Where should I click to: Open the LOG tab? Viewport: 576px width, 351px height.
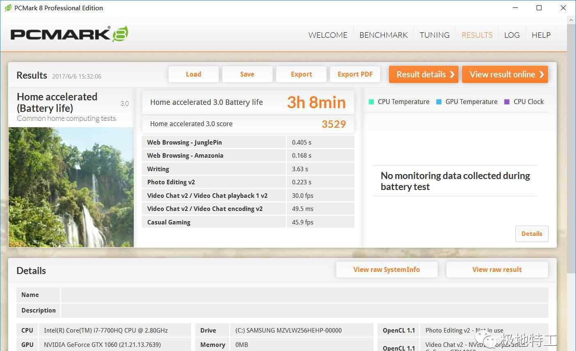point(512,35)
